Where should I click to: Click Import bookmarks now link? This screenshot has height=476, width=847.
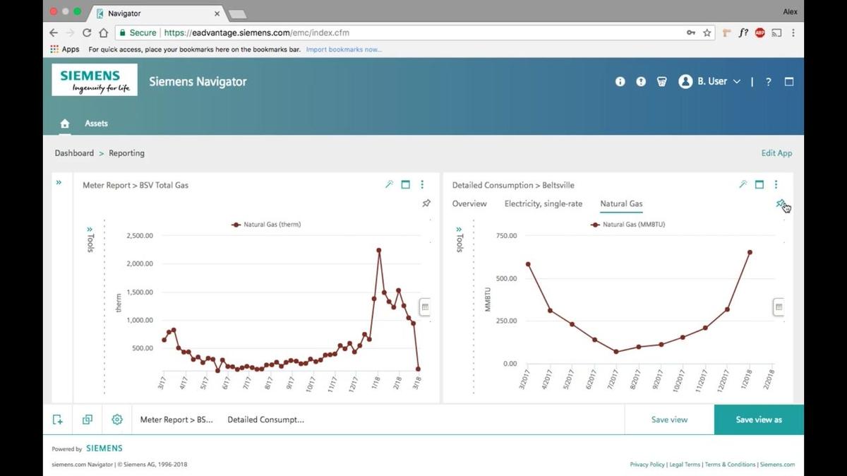(x=344, y=49)
